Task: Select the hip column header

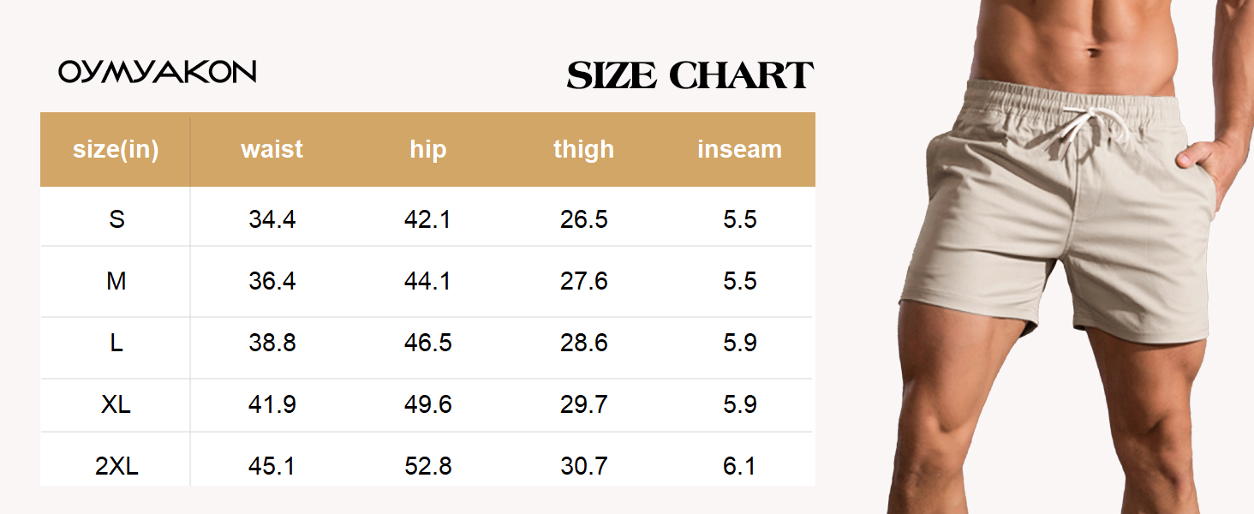Action: 427,149
